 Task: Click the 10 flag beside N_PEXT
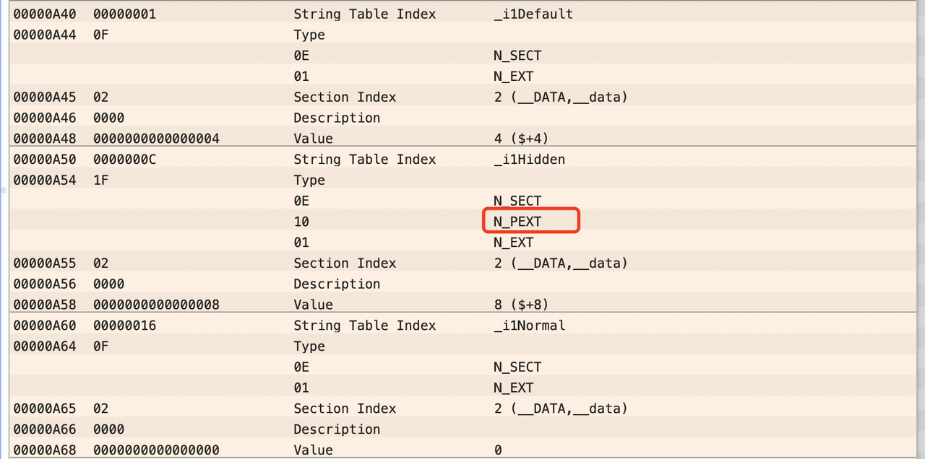click(301, 222)
